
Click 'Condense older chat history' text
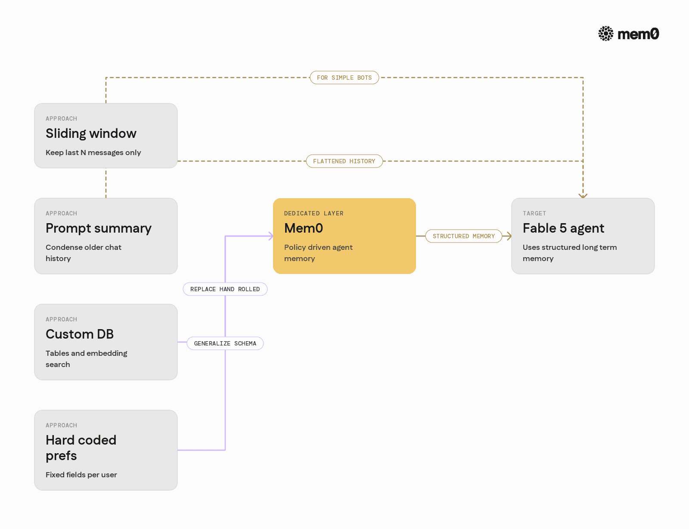pyautogui.click(x=84, y=253)
